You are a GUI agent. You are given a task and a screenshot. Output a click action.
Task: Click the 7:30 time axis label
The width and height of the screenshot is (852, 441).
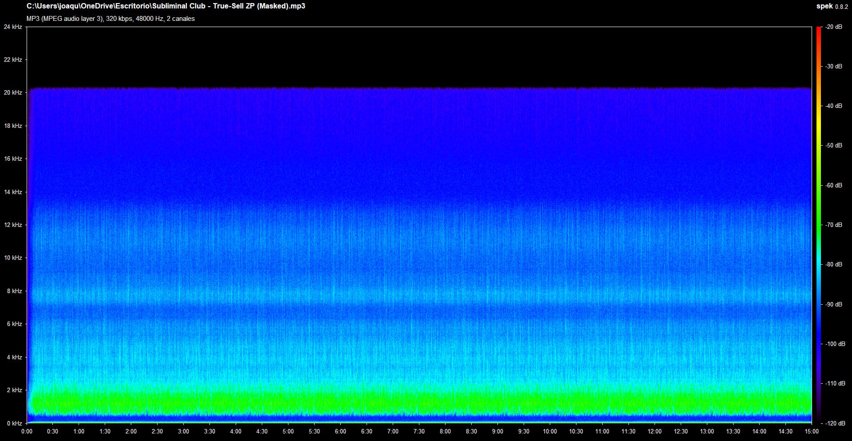point(419,431)
